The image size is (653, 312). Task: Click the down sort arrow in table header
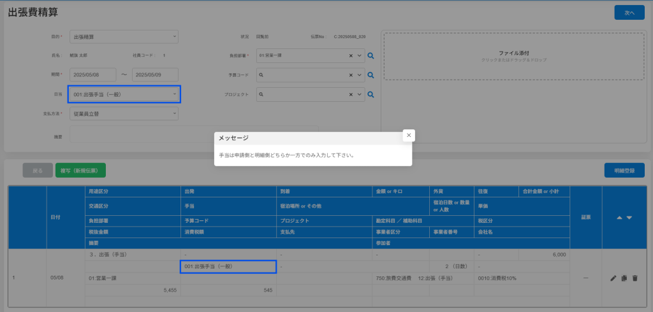coord(629,217)
